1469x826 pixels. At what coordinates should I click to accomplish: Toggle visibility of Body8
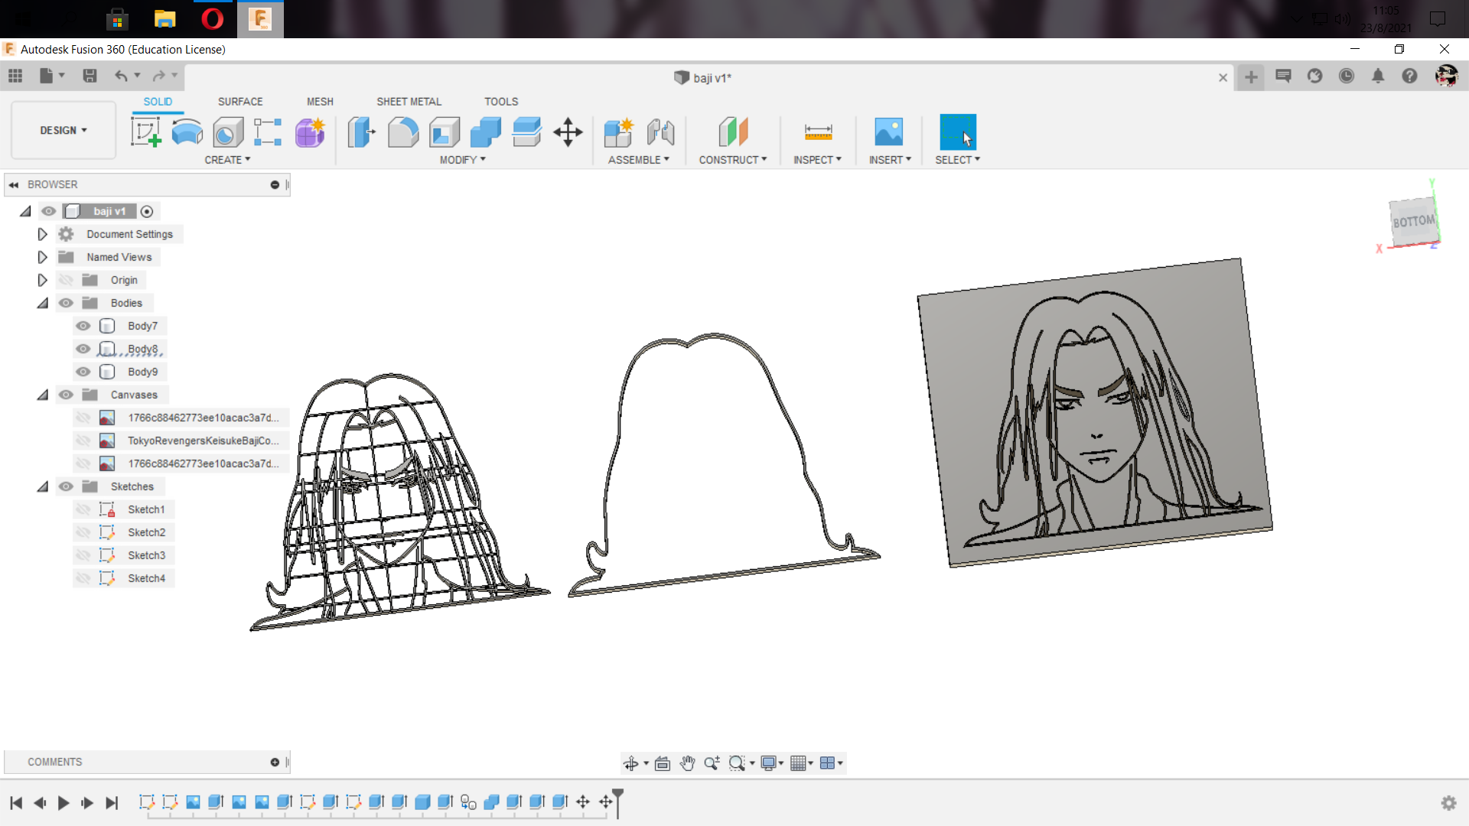(x=83, y=349)
